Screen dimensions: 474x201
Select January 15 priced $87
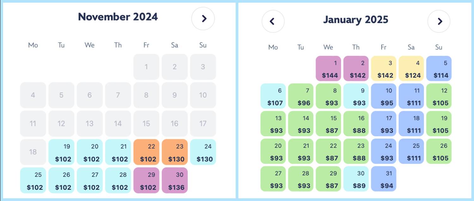(328, 124)
